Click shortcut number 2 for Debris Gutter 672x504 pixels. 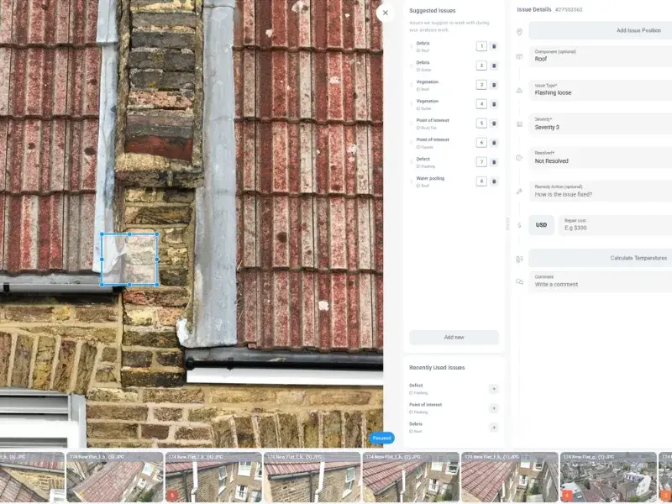(481, 66)
